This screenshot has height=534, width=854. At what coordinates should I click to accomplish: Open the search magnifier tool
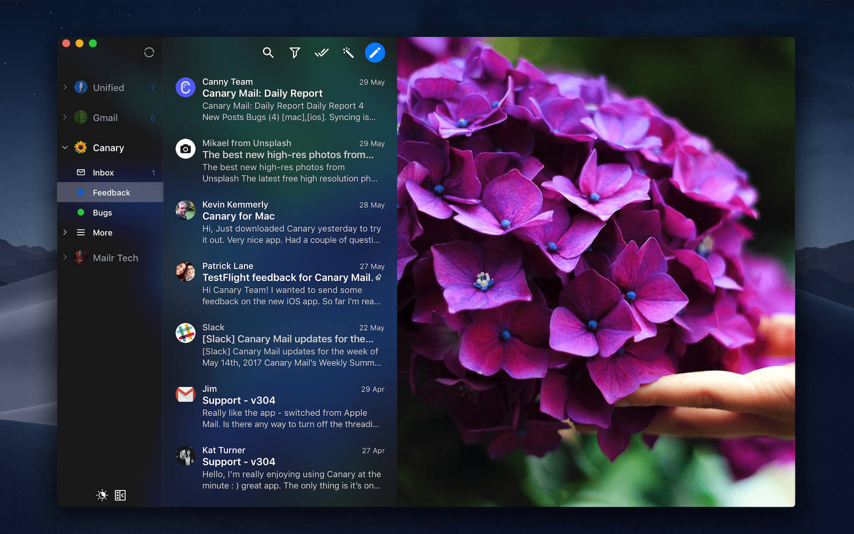click(x=268, y=53)
